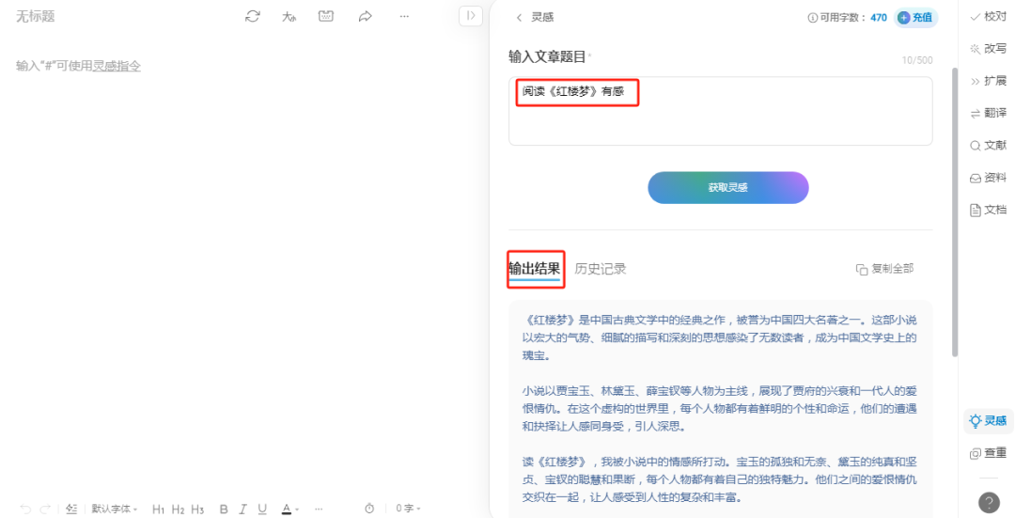1015x518 pixels.
Task: Click the keyboard icon in top toolbar
Action: pos(326,16)
